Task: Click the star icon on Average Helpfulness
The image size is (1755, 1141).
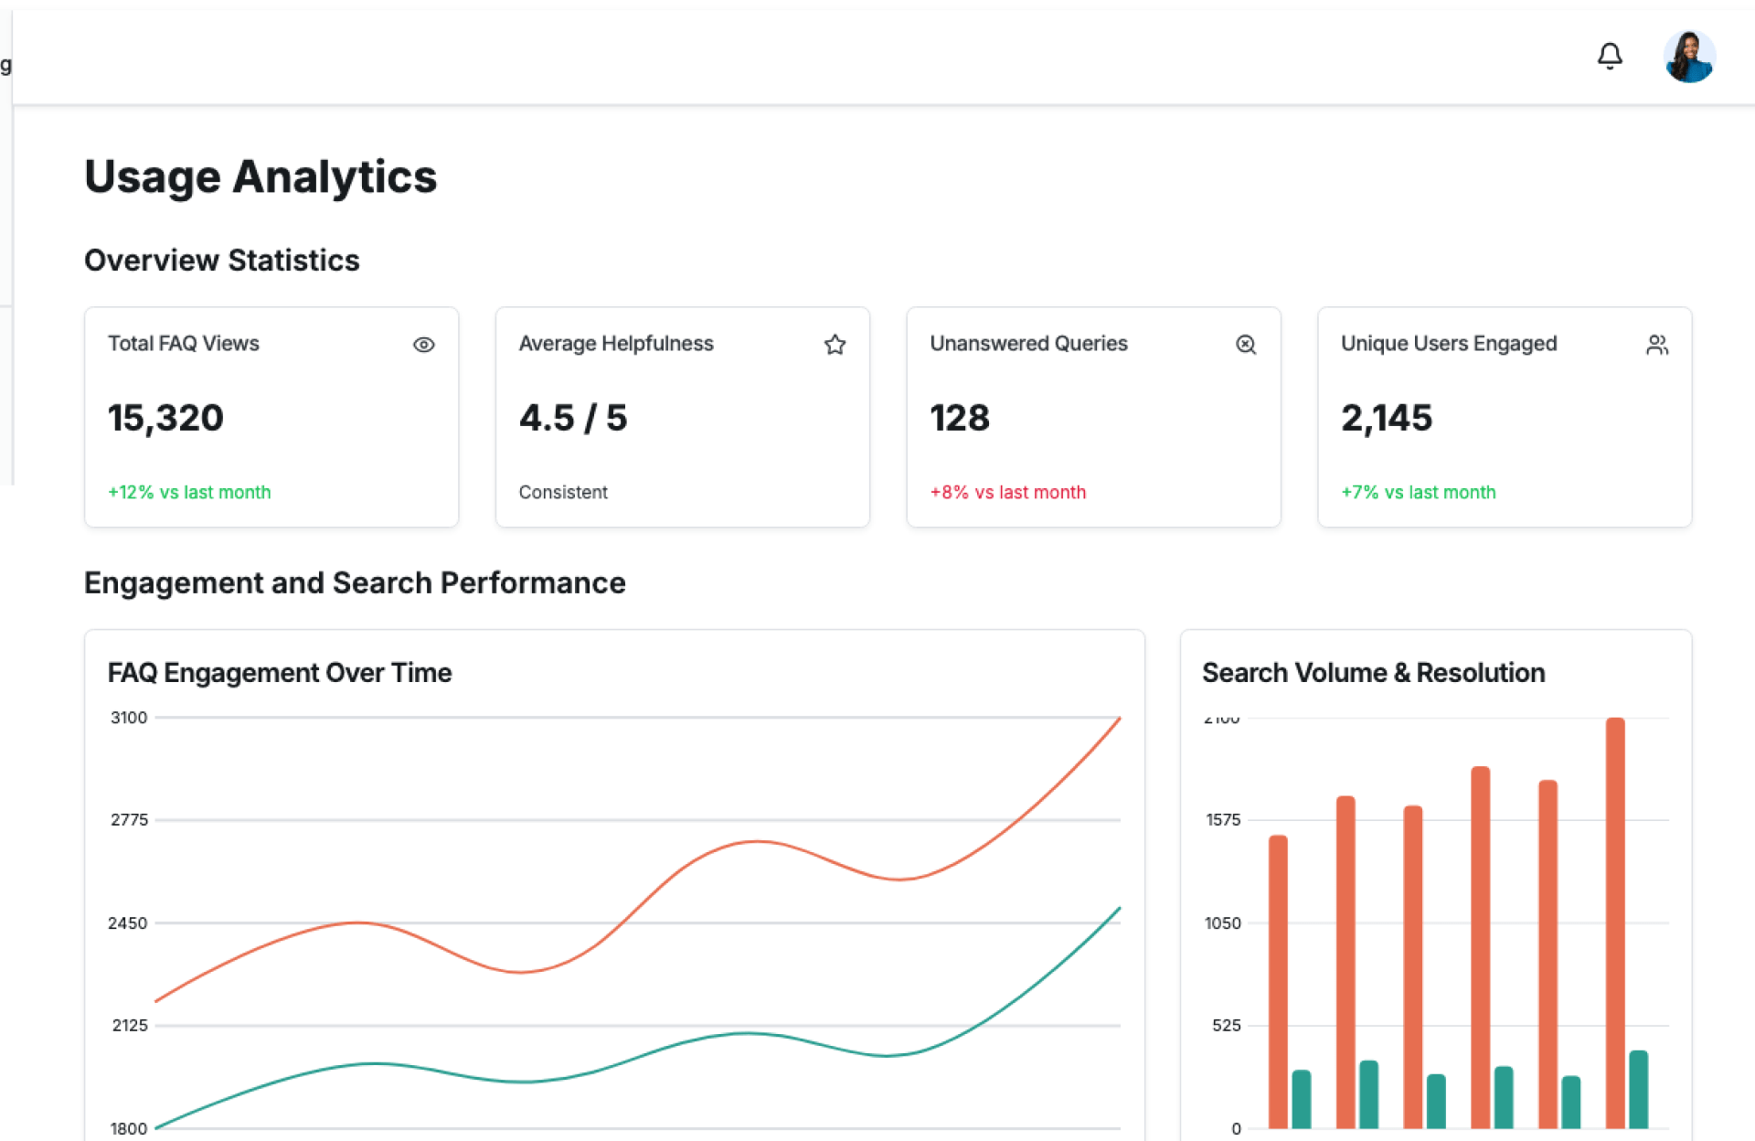Action: [x=835, y=345]
